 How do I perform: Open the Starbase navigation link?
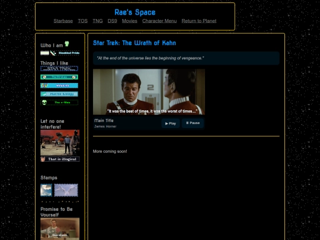click(x=63, y=21)
